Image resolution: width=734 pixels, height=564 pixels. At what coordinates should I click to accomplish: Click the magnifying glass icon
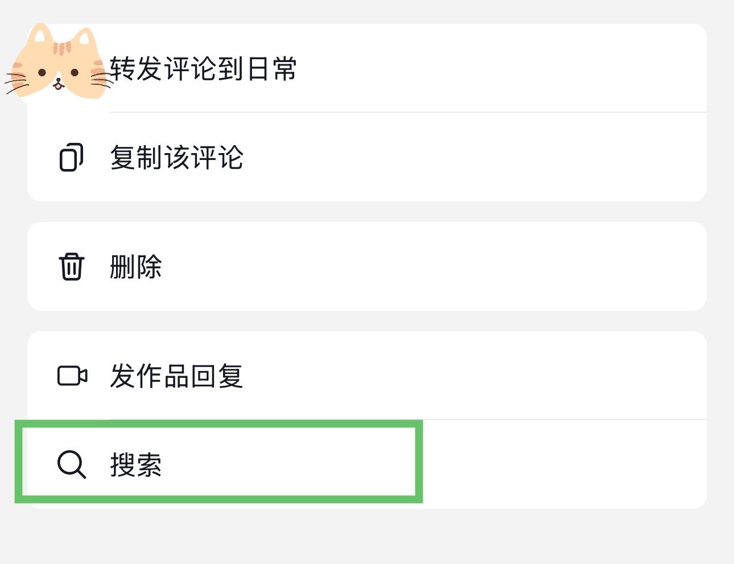click(72, 464)
